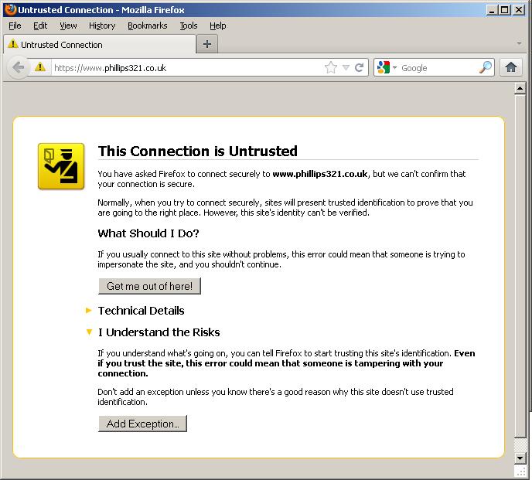This screenshot has height=480, width=532.
Task: Minimize the Firefox window
Action: pyautogui.click(x=491, y=10)
